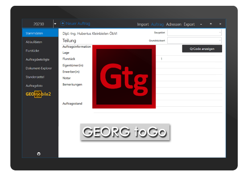The height and width of the screenshot is (178, 248).
Task: Click the Bemerkungen label
Action: pos(72,85)
